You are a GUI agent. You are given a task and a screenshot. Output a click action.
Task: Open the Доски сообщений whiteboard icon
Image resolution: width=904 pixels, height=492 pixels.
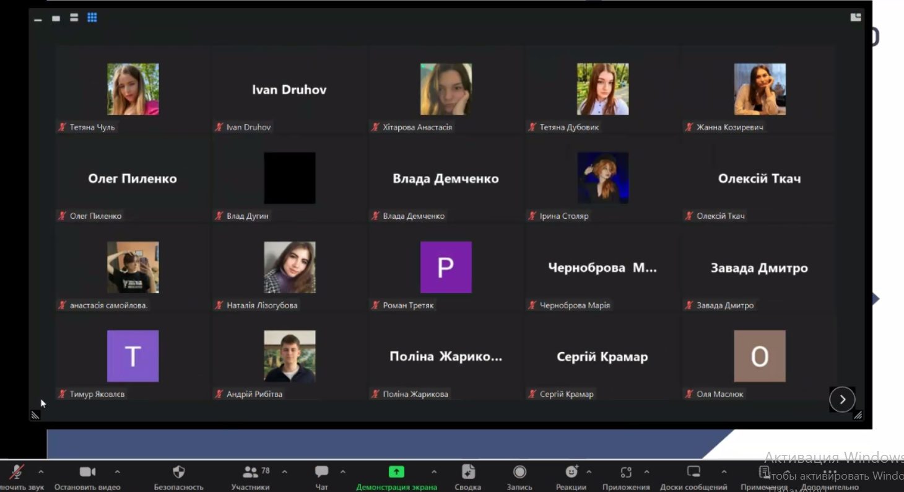[x=693, y=472]
